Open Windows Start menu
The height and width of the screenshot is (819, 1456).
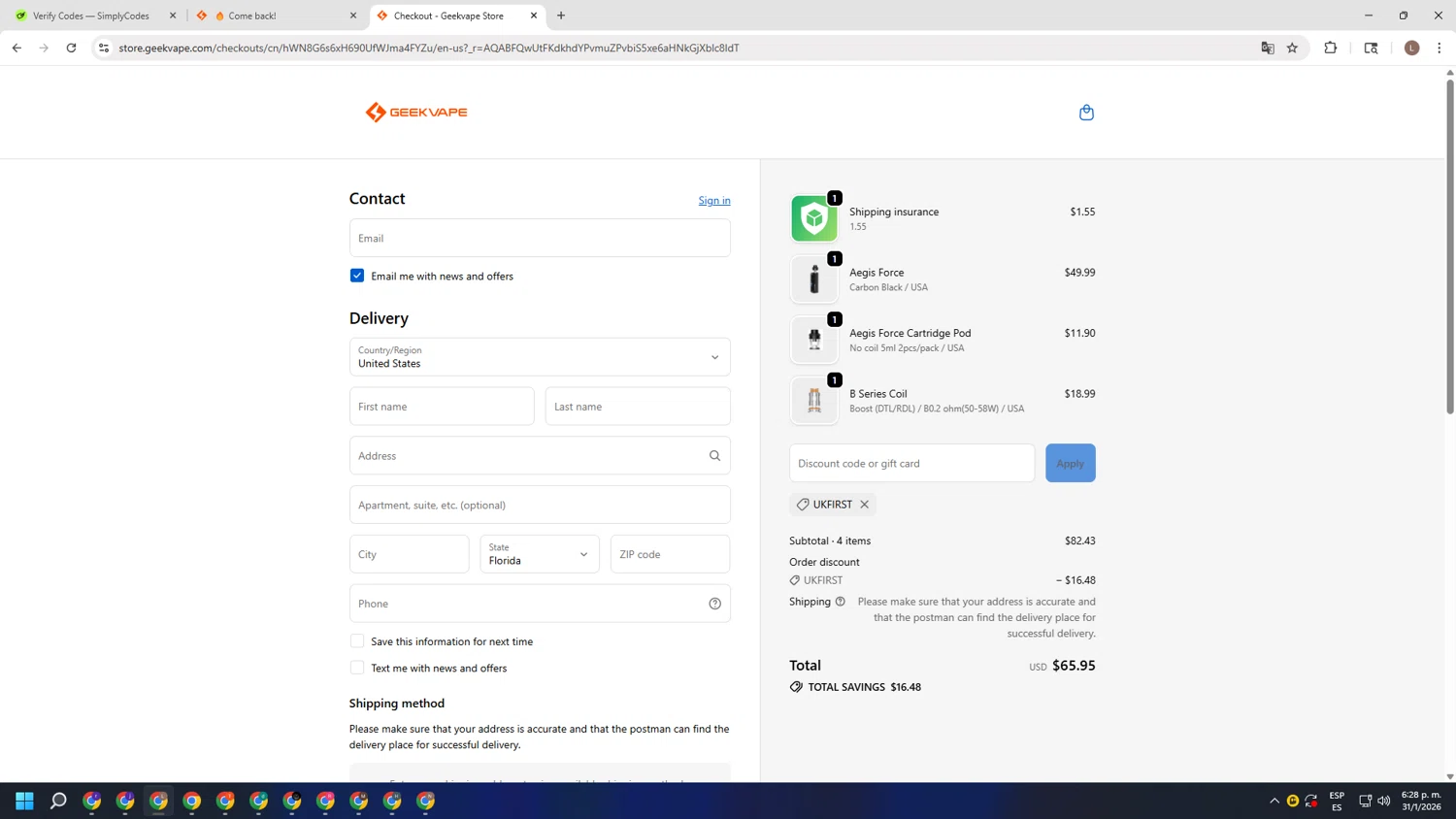point(24,801)
